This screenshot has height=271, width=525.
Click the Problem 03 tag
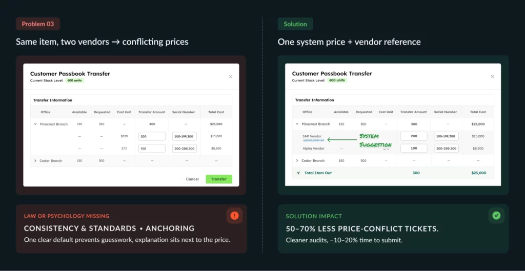38,24
